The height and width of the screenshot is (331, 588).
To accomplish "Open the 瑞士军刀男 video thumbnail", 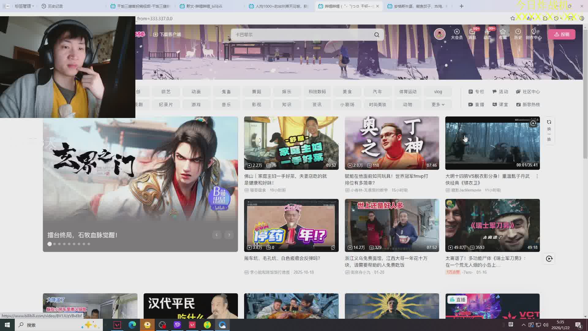I will (492, 225).
